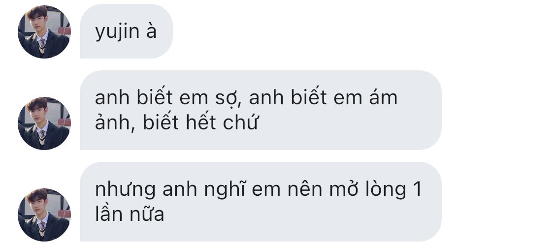The height and width of the screenshot is (243, 554).
Task: Open the avatar beside "yujin à" message
Action: (44, 32)
